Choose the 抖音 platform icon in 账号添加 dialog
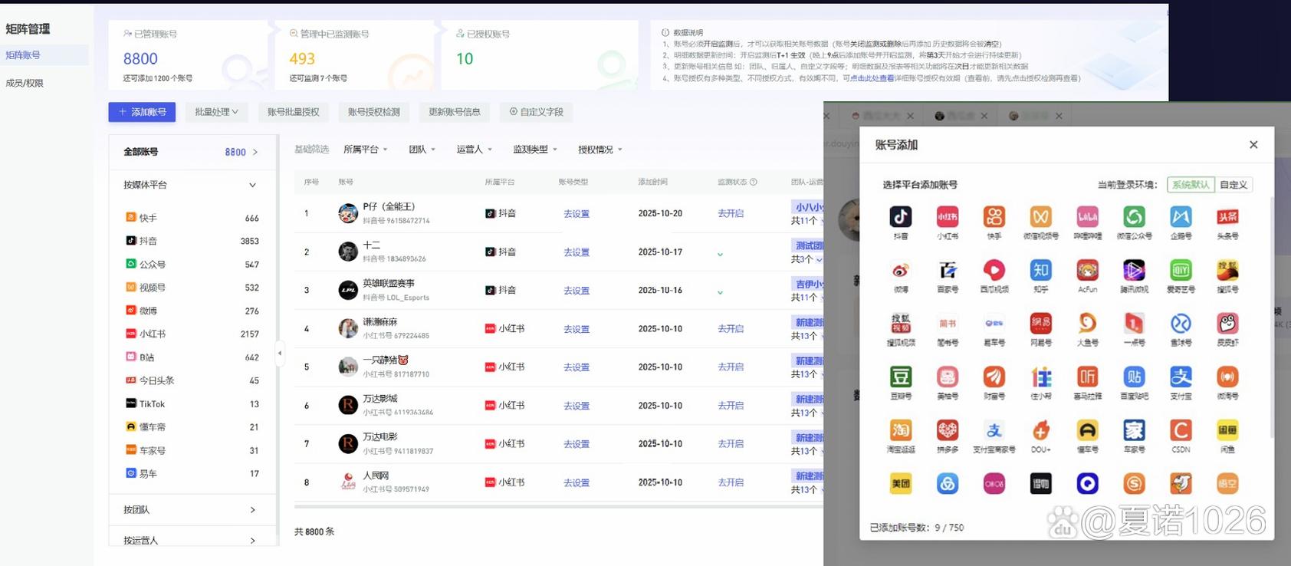This screenshot has width=1291, height=566. [901, 217]
